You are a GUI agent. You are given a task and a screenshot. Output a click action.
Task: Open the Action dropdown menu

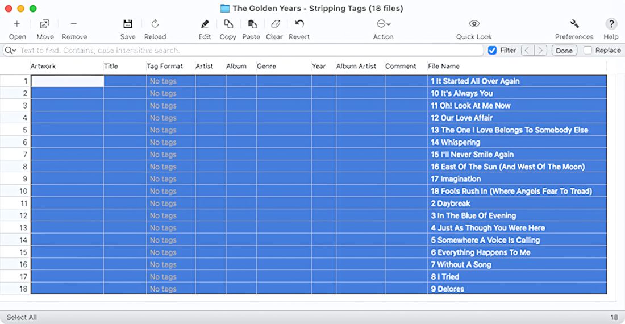(x=384, y=24)
